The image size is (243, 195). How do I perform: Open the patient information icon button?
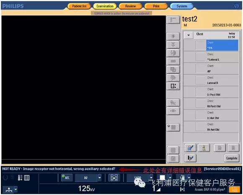click(204, 148)
